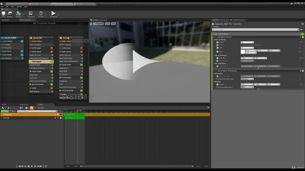Toggle the Lifetime attribute checkbox
The image size is (305, 171).
tap(217, 42)
